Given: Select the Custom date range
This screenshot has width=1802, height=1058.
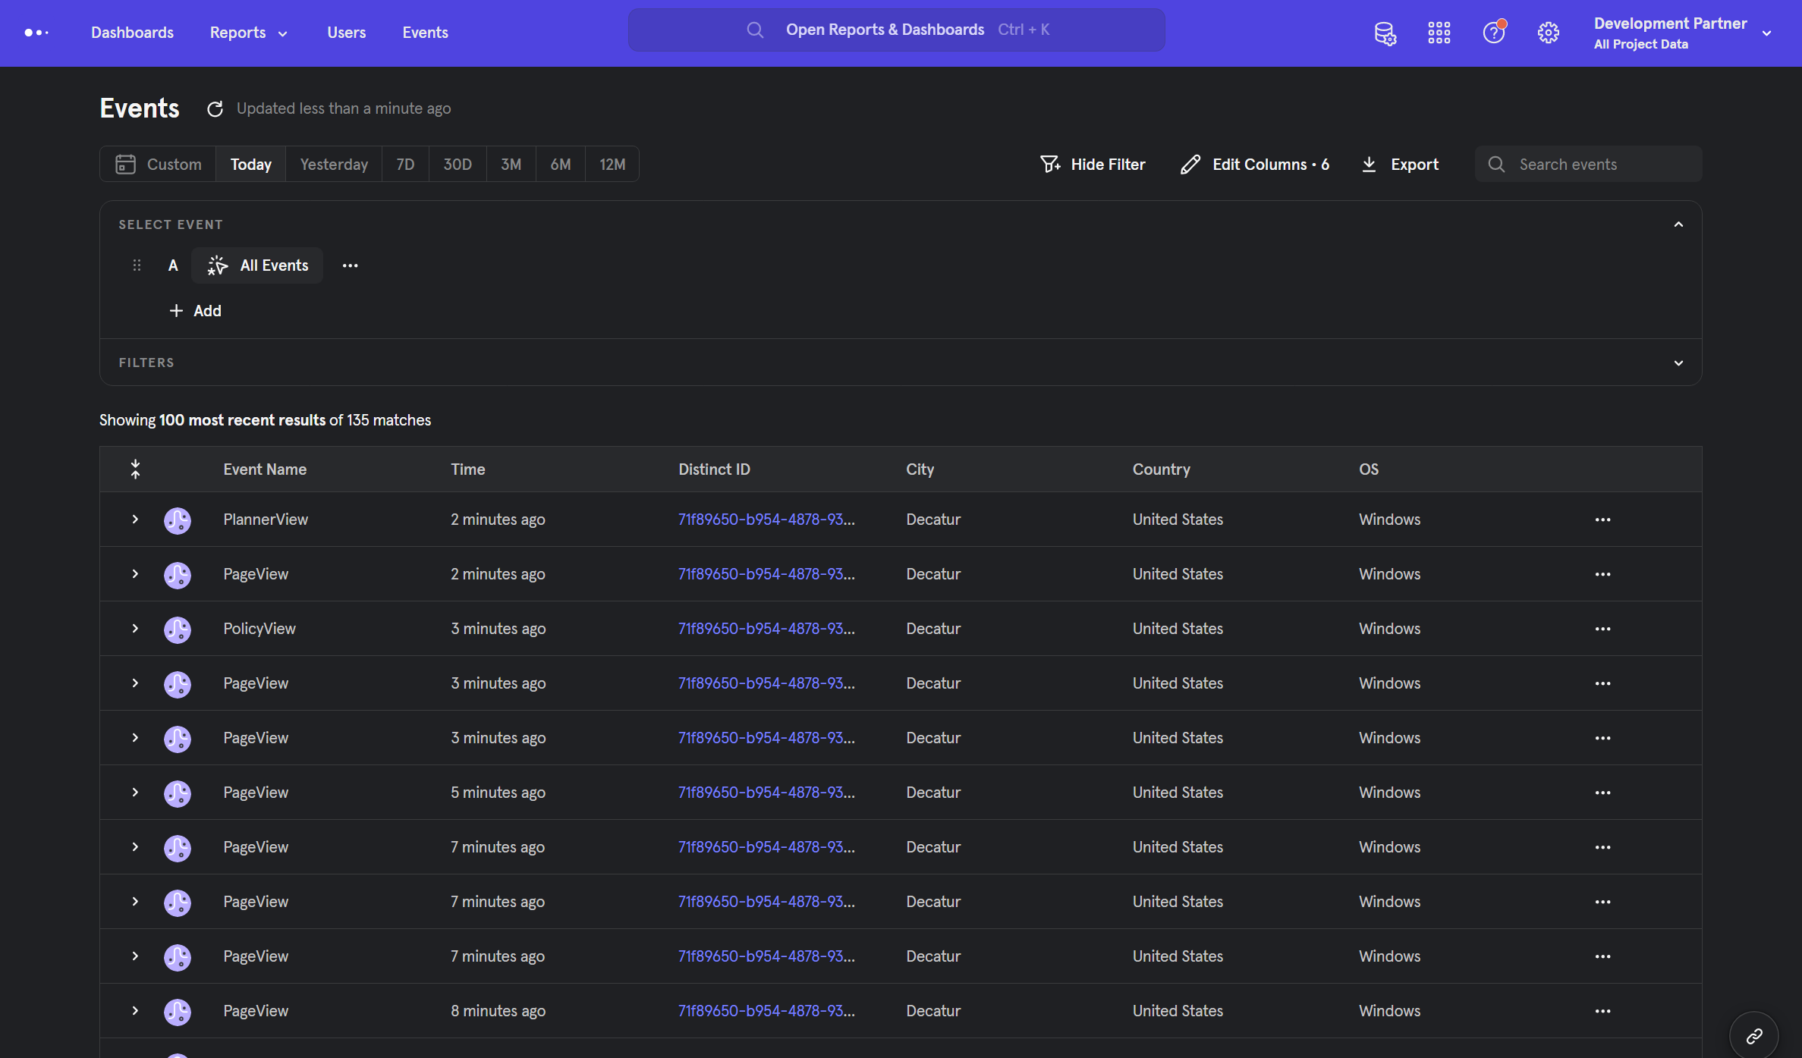Looking at the screenshot, I should pos(159,165).
